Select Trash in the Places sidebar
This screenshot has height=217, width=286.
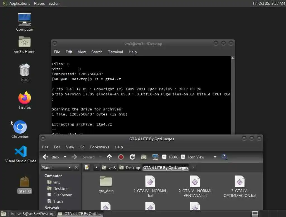click(55, 201)
